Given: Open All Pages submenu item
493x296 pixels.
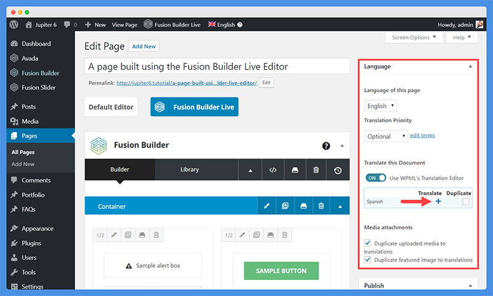Looking at the screenshot, I should 23,152.
